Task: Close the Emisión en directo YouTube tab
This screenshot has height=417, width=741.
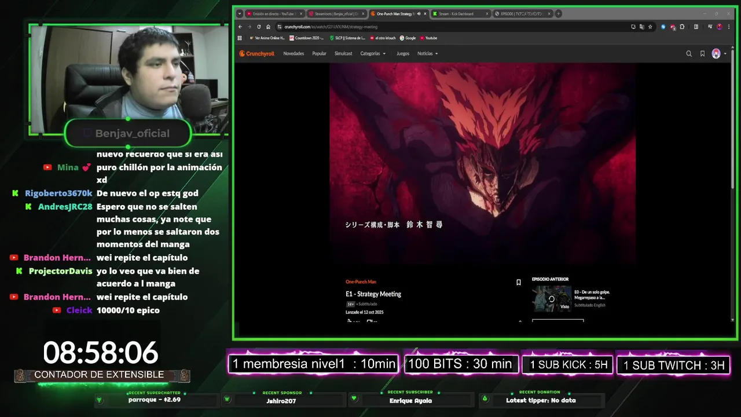Action: pos(301,14)
